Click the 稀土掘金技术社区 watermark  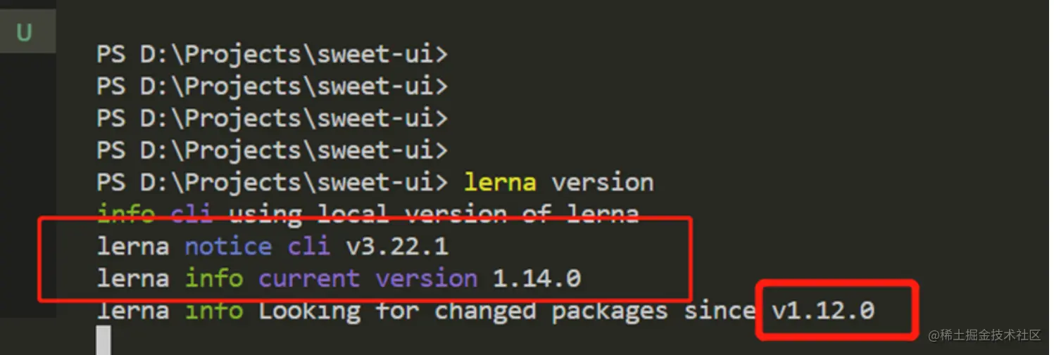coord(984,335)
